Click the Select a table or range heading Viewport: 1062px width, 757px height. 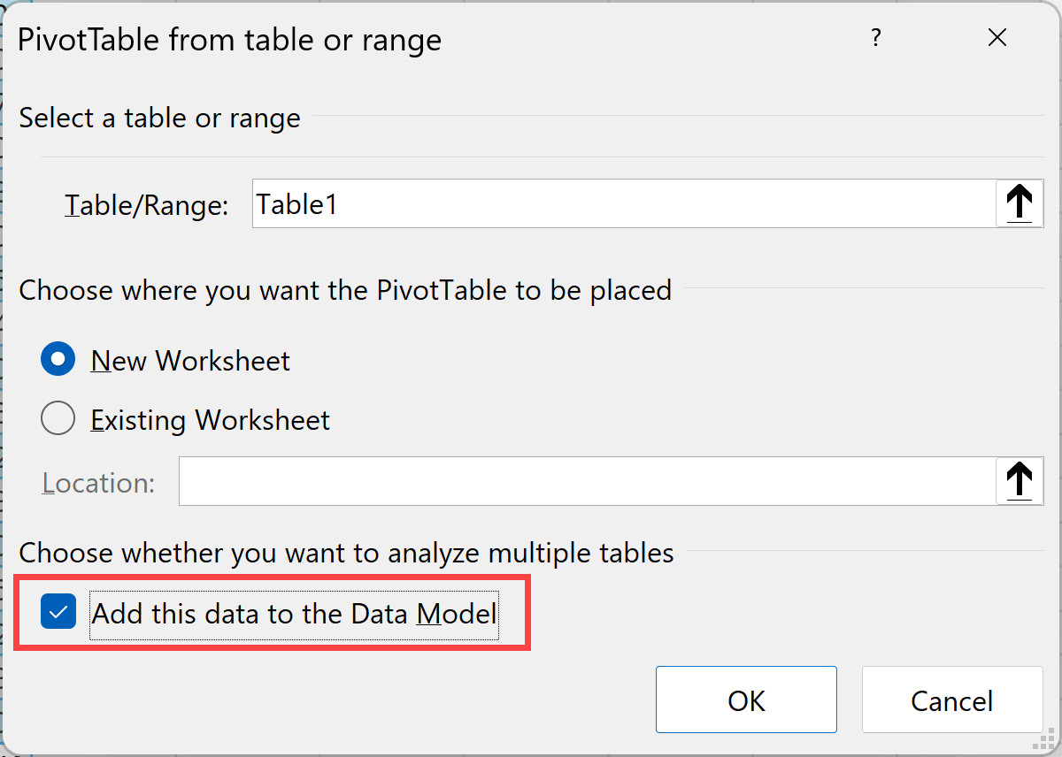tap(159, 117)
